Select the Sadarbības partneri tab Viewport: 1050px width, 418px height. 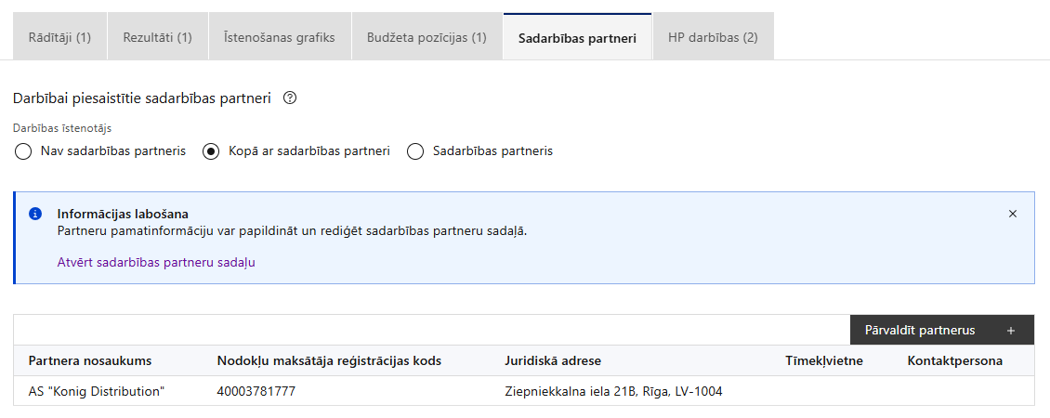(x=577, y=37)
